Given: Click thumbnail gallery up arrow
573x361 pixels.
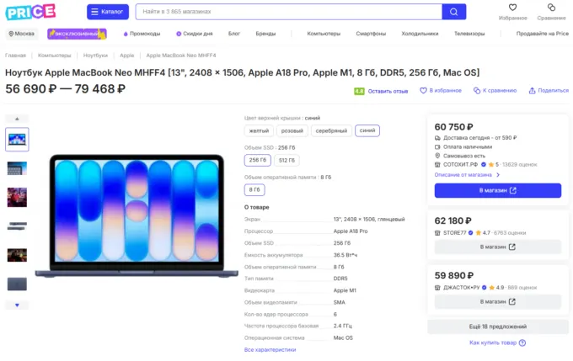Looking at the screenshot, I should click(17, 119).
